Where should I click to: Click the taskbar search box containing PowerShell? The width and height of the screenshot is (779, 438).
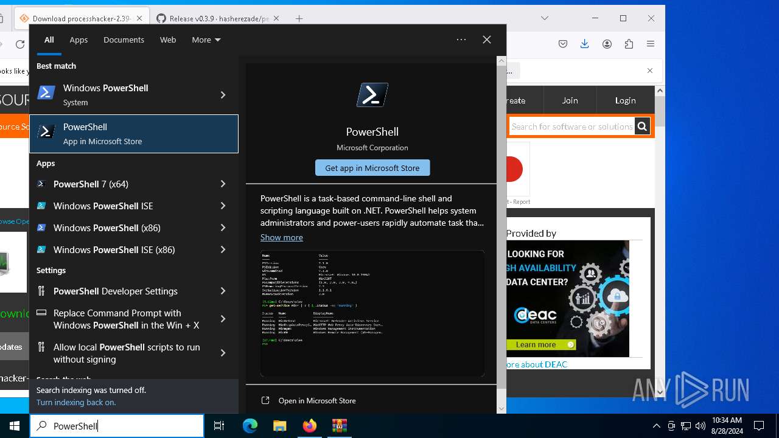(x=117, y=426)
